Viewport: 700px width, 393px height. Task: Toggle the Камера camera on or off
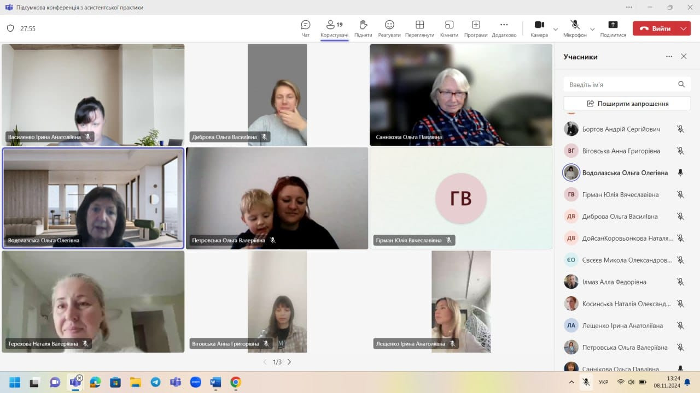point(539,28)
